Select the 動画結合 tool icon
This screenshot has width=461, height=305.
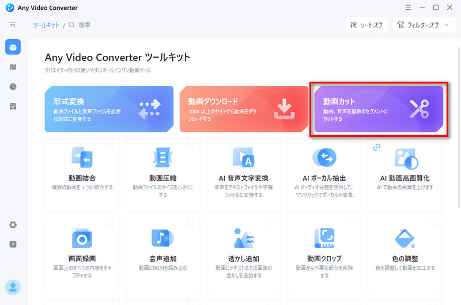click(x=82, y=157)
